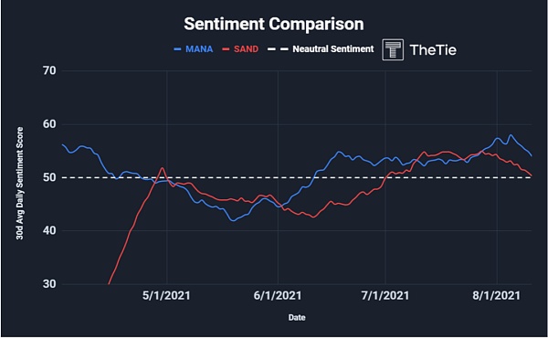Click the white dashed legend line icon
The width and height of the screenshot is (548, 339).
(278, 49)
